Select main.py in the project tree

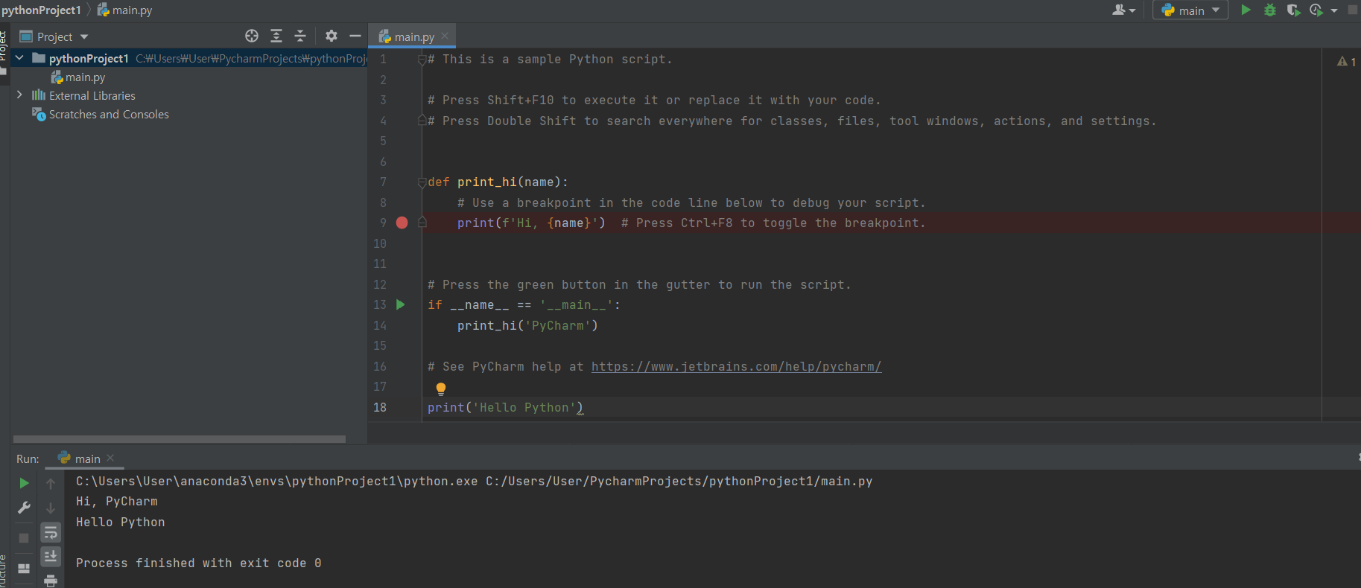click(x=78, y=77)
